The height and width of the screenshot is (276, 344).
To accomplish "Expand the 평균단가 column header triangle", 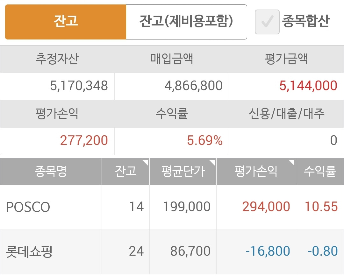I will click(x=212, y=163).
